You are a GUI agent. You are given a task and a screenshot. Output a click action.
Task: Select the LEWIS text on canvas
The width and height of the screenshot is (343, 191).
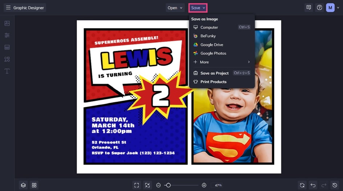pyautogui.click(x=137, y=58)
